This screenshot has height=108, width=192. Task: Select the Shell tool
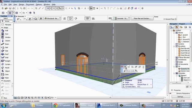pos(6,57)
